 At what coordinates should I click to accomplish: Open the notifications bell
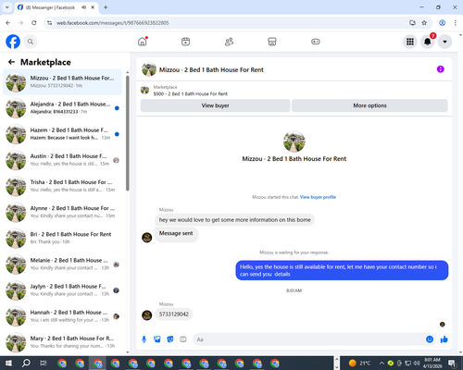(428, 42)
